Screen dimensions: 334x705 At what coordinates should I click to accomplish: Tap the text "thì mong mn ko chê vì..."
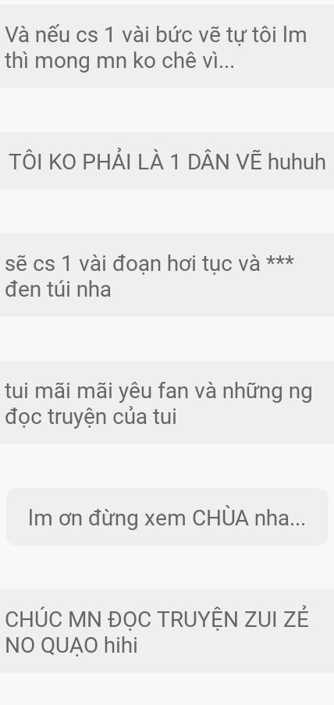click(x=119, y=61)
